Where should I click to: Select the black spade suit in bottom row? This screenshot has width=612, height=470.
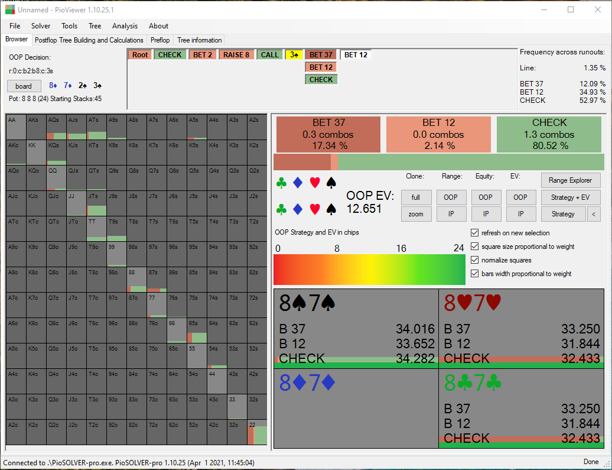coord(331,209)
